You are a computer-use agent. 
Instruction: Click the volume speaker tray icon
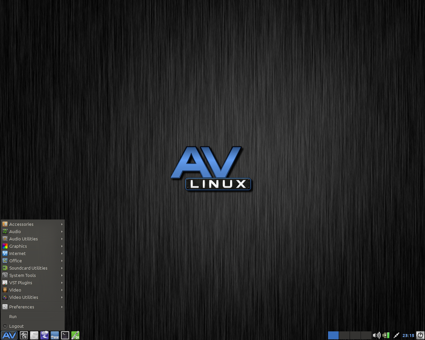[x=377, y=335]
